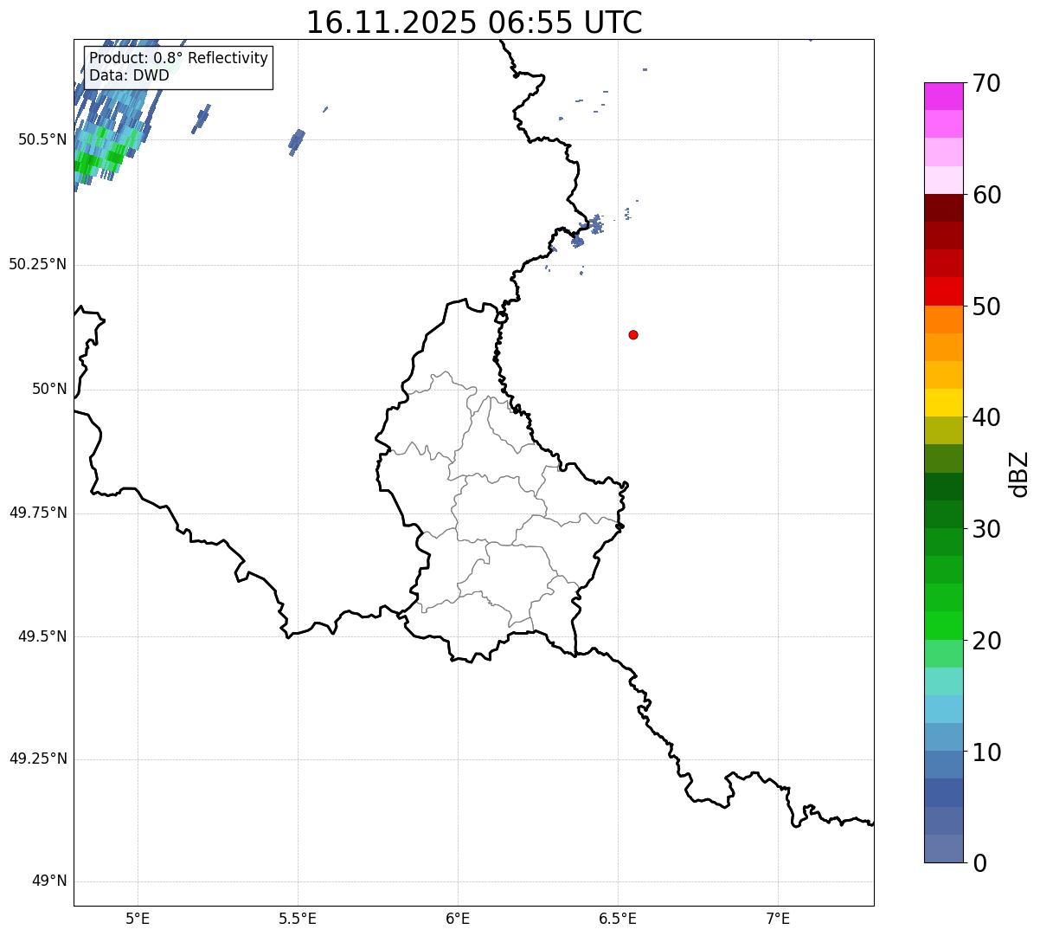
Task: Click the 'Data: DWD' label
Action: [x=129, y=75]
